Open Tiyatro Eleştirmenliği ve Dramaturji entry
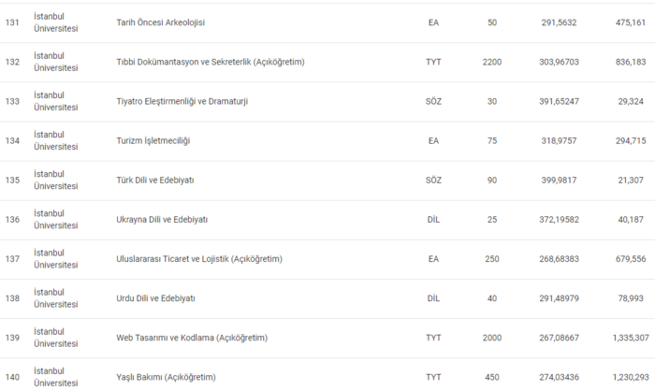 [x=188, y=101]
